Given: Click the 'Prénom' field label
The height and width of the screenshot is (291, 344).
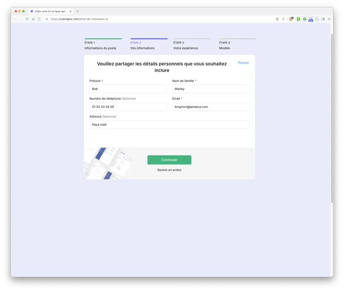Looking at the screenshot, I should [95, 81].
